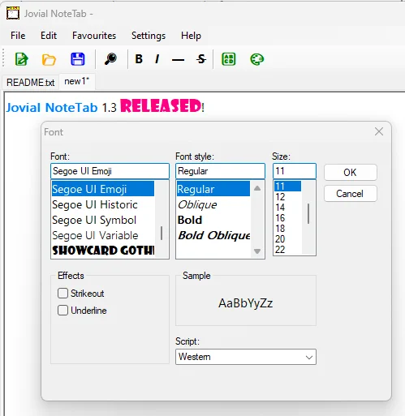This screenshot has height=416, width=405.
Task: Apply underline with the line icon
Action: pos(178,60)
